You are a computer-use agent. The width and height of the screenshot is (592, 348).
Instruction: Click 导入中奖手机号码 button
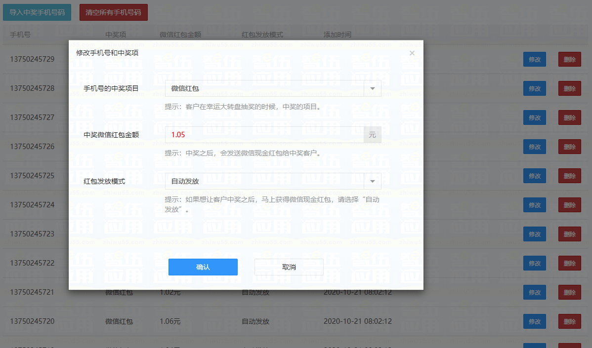tap(37, 12)
